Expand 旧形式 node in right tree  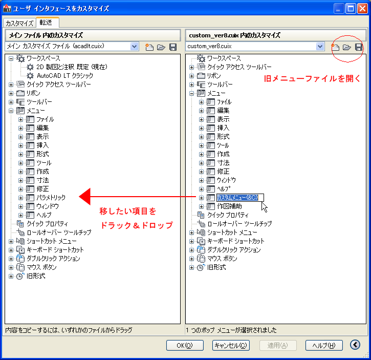pos(192,267)
